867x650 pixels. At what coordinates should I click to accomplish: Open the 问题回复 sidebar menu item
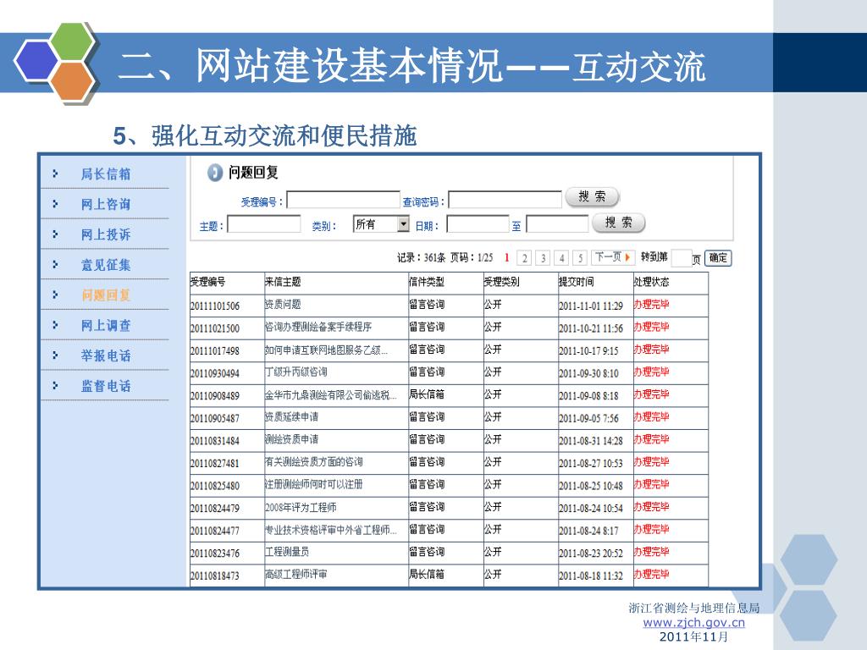click(106, 295)
